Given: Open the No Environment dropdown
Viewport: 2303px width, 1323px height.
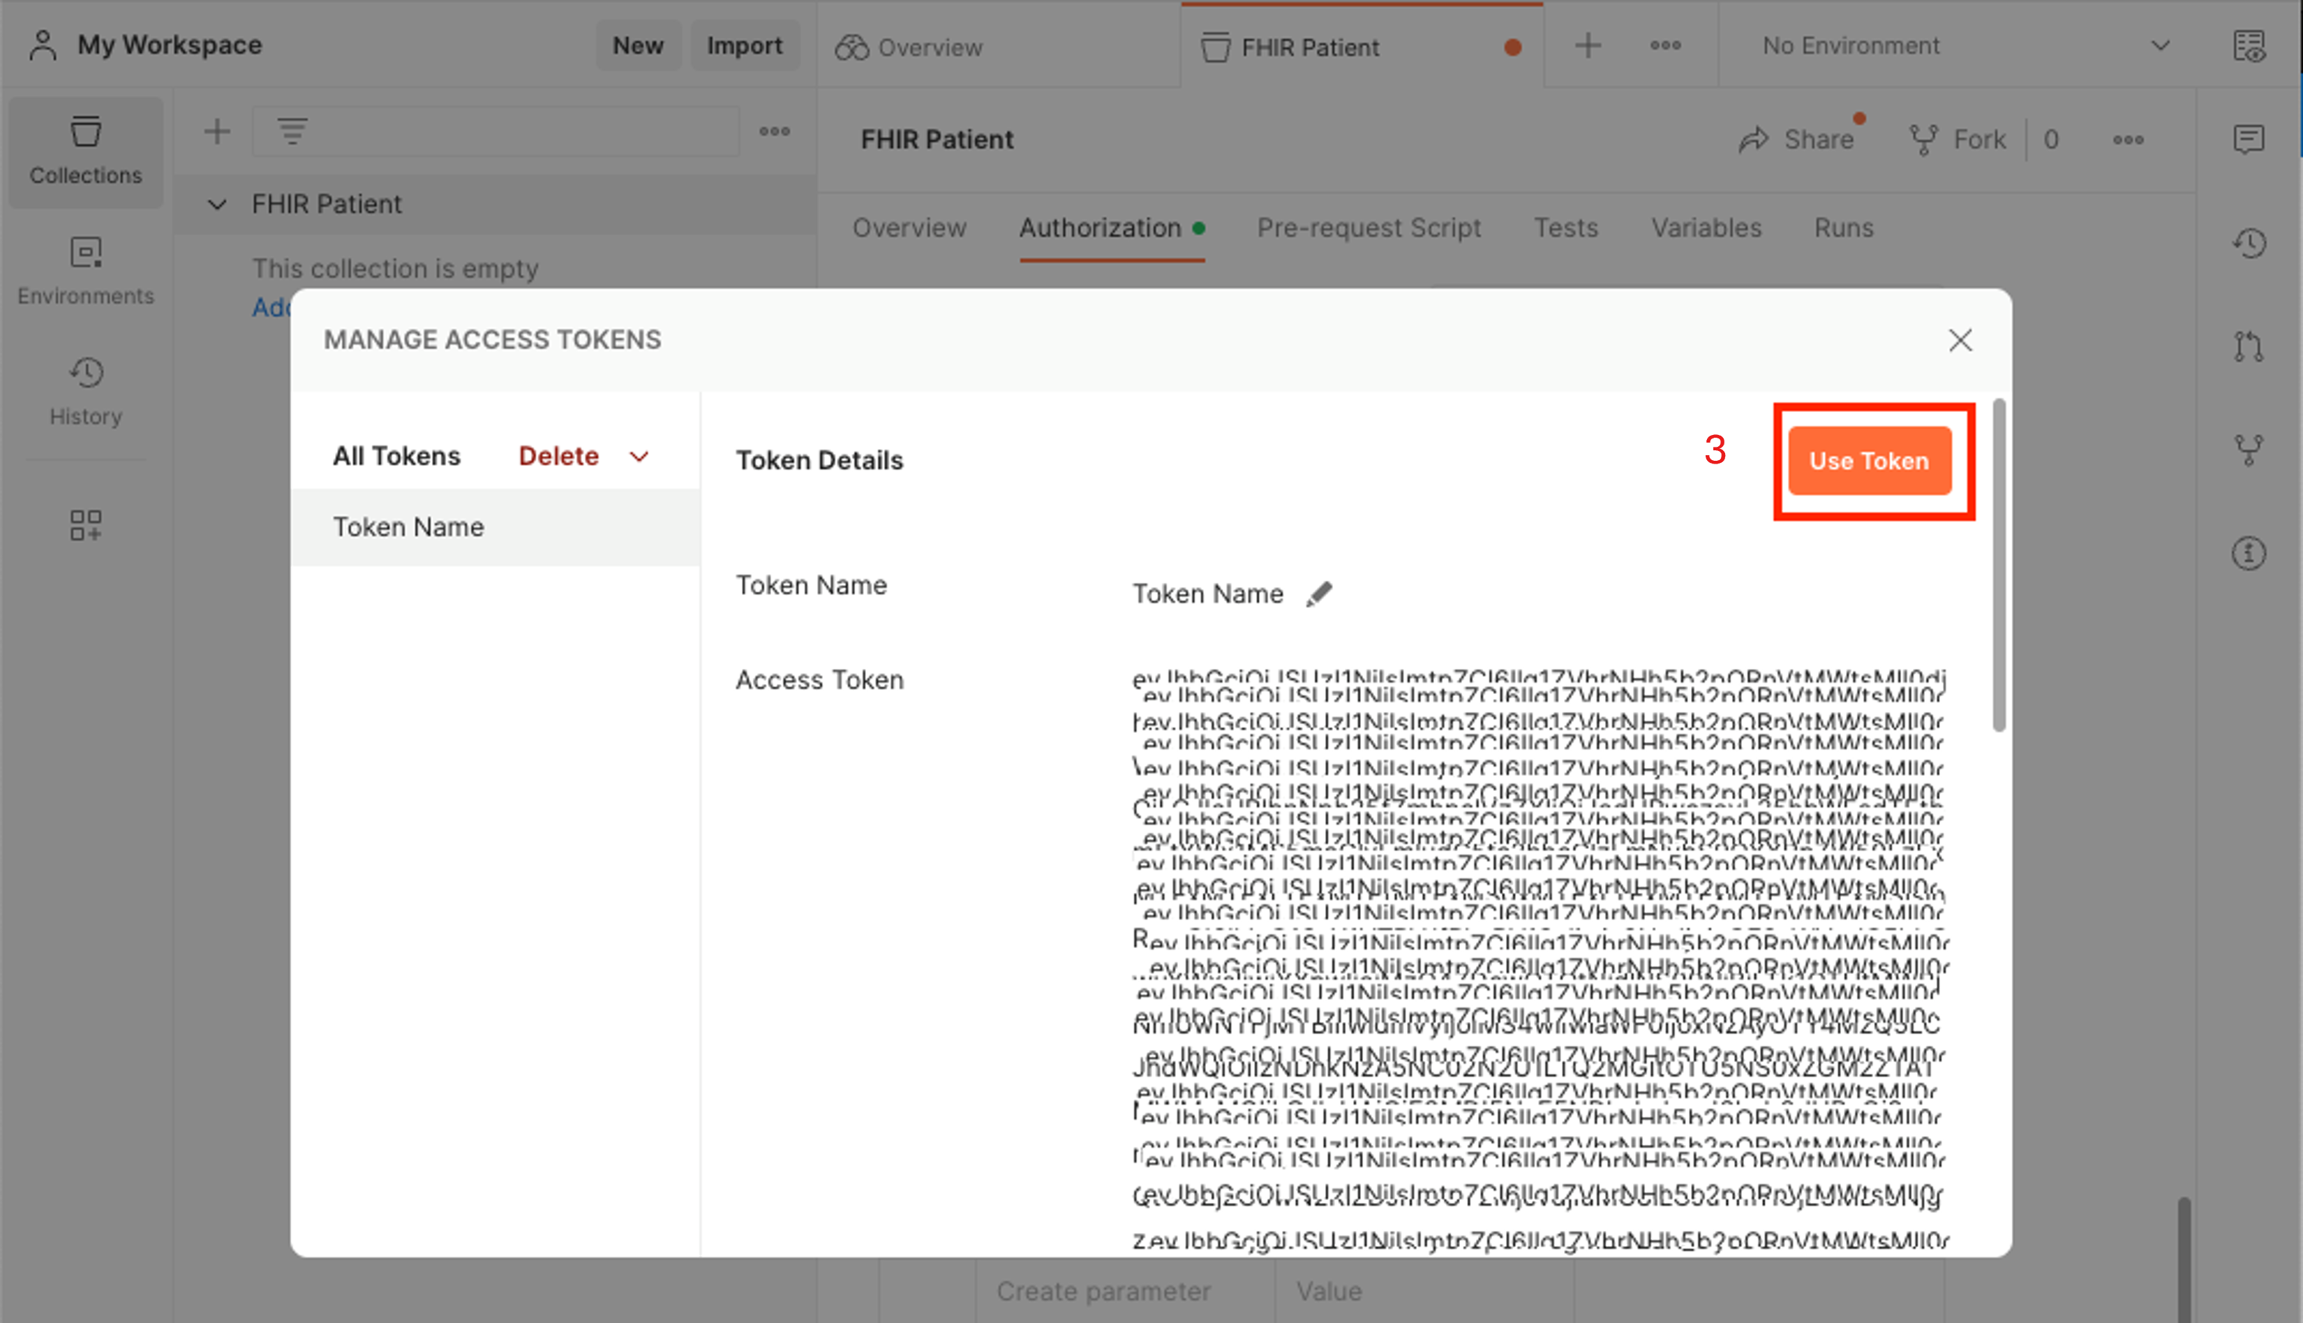Looking at the screenshot, I should click(x=1953, y=45).
